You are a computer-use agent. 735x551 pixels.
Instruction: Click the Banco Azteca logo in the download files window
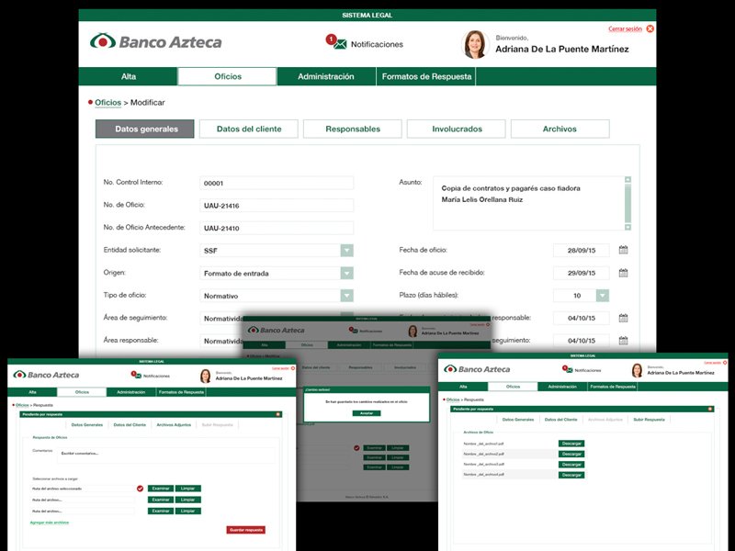(477, 369)
